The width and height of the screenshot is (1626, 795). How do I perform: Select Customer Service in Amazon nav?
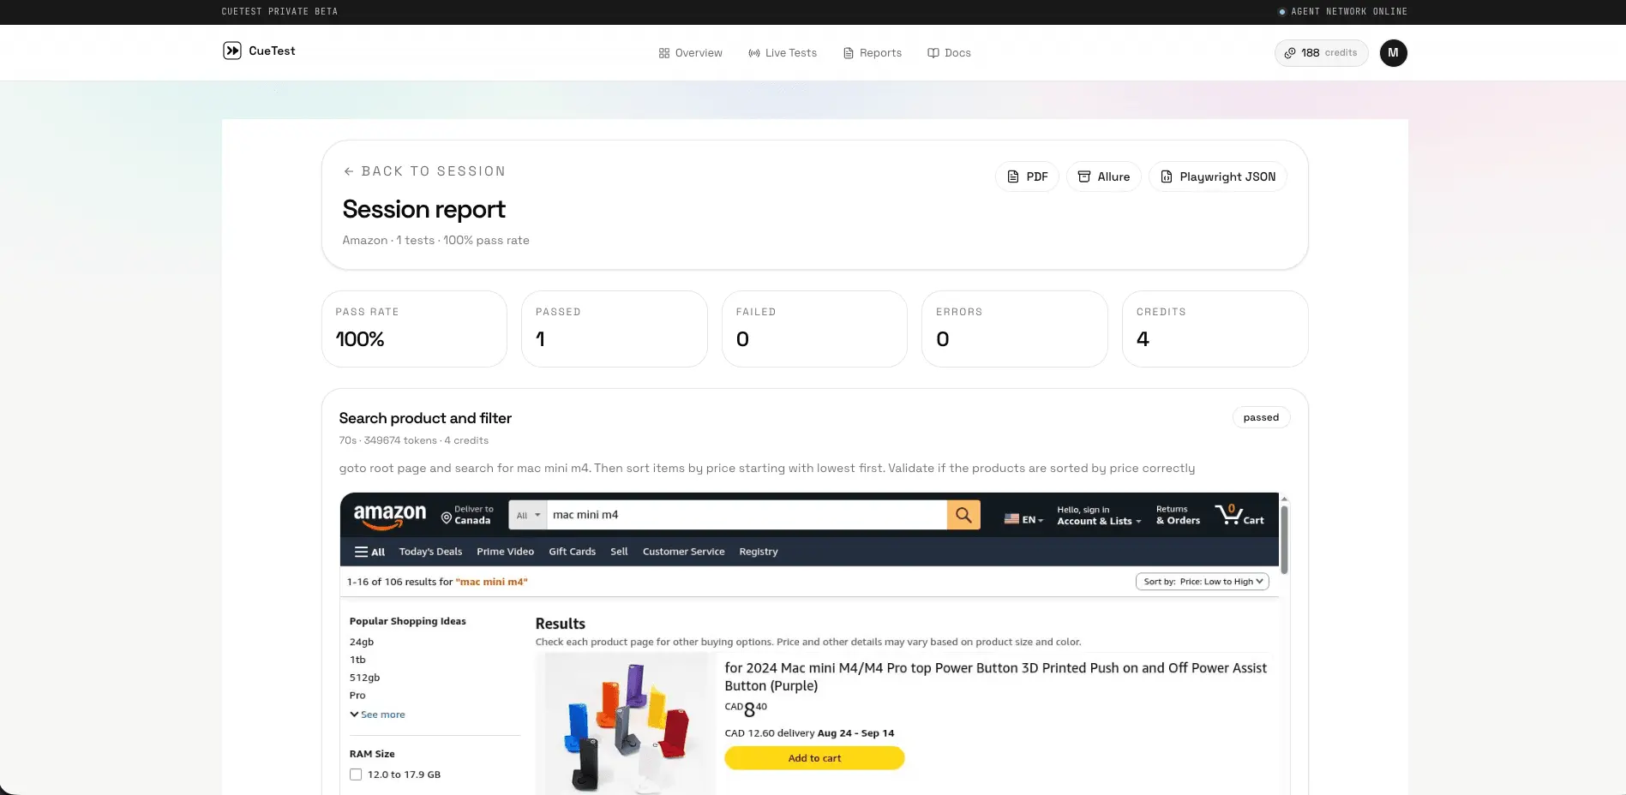pos(683,552)
